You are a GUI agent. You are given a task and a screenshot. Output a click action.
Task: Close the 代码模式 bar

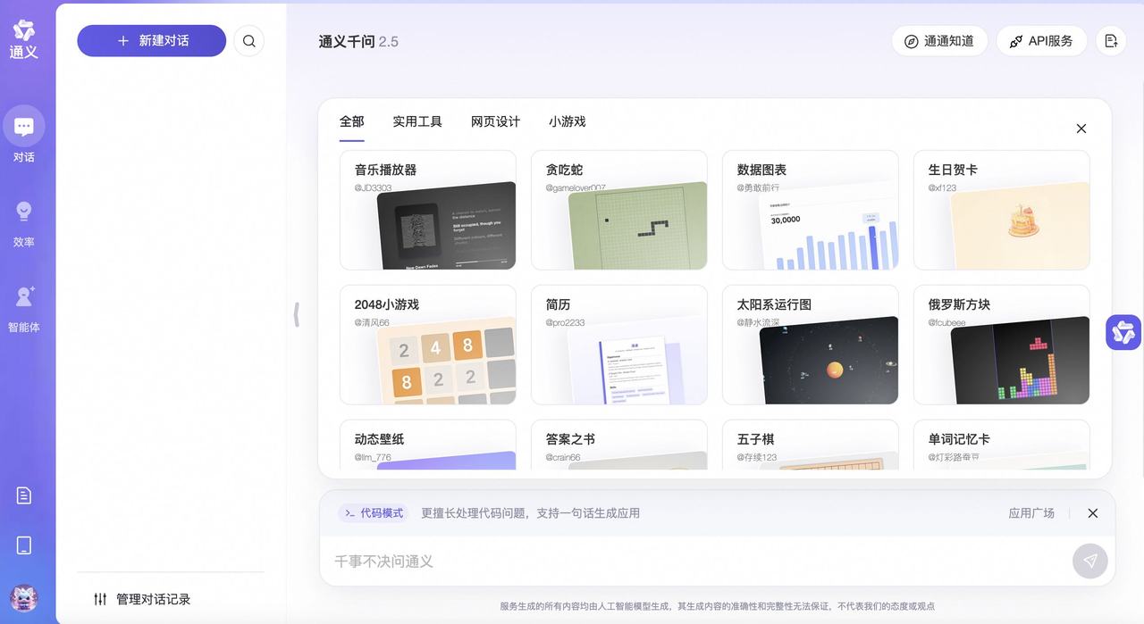1092,513
